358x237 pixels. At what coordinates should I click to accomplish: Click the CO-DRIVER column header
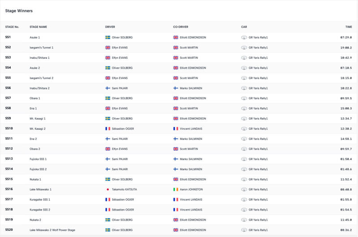[x=181, y=27]
